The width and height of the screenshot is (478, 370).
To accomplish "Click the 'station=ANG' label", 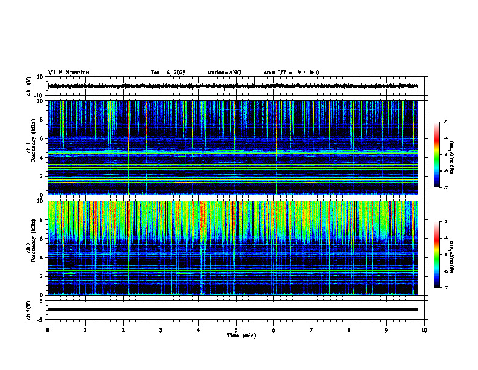I will 225,73.
